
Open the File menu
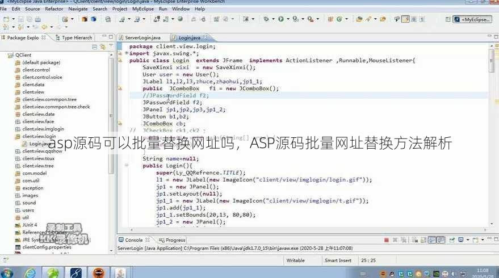(3, 9)
